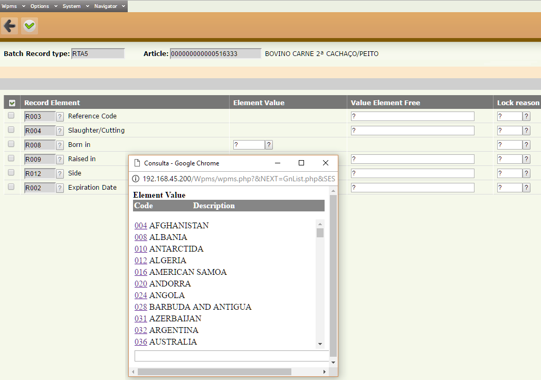Click the popup page scroll down arrow
Viewport: 541px width, 380px height.
click(333, 363)
